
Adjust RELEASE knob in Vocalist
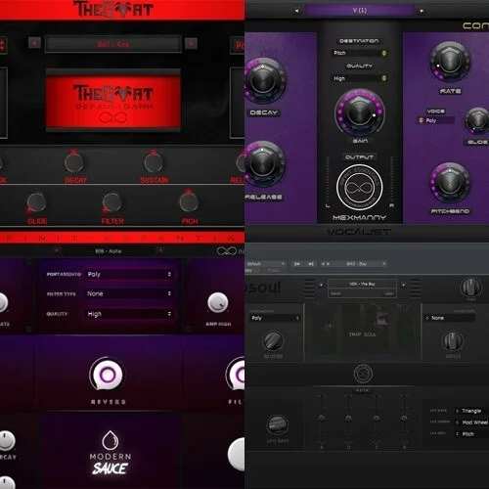[x=263, y=163]
